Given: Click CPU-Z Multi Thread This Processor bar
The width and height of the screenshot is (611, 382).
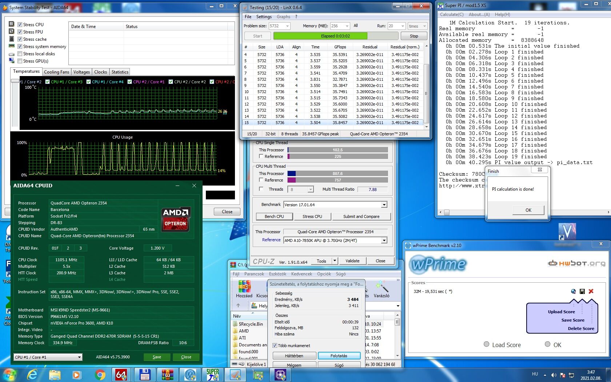Looking at the screenshot, I should point(338,174).
